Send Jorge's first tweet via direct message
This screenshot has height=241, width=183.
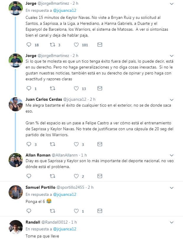pyautogui.click(x=100, y=45)
